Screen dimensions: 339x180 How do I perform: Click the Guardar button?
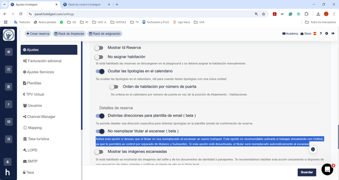[306, 172]
